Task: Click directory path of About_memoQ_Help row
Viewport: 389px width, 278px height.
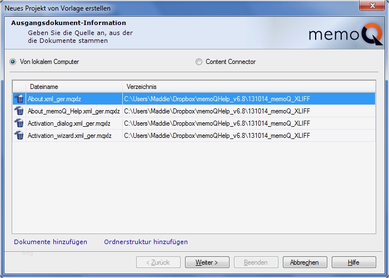Action: 217,111
